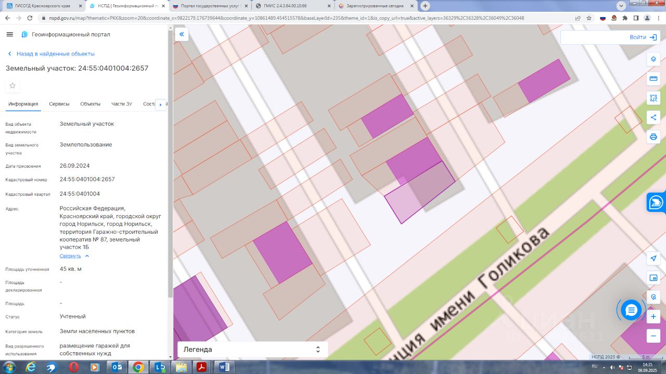Click the Геоинформационный портал logo title
The height and width of the screenshot is (374, 666).
pos(66,34)
